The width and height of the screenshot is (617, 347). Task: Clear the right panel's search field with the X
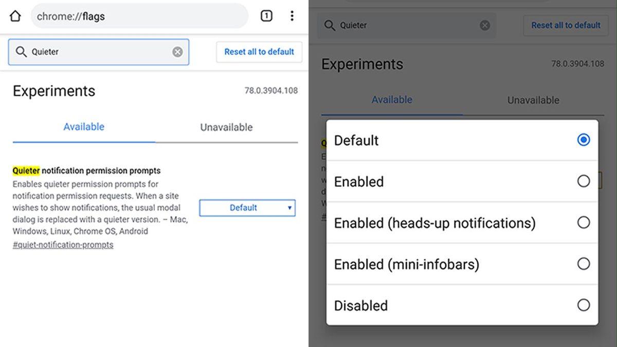pyautogui.click(x=484, y=25)
